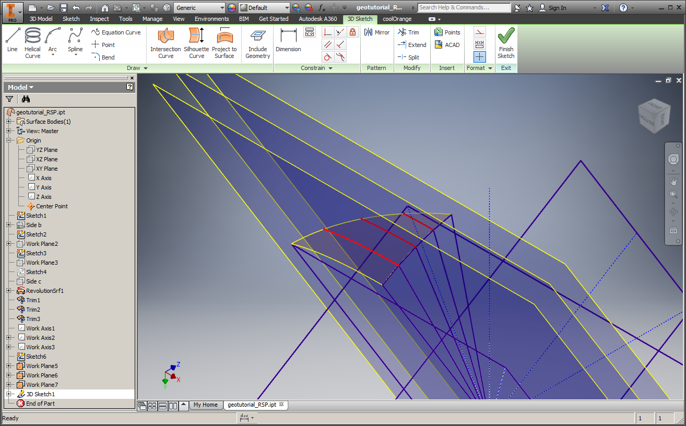This screenshot has height=426, width=686.
Task: Toggle the constraint settings button beside Dimension
Action: 310,32
